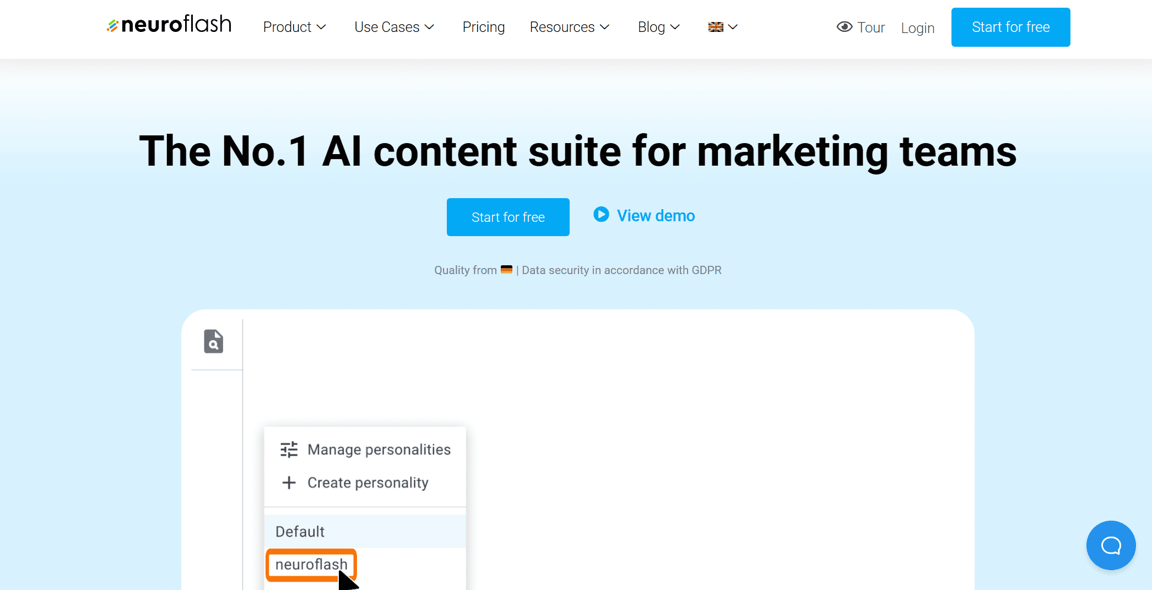Select Manage personalities
This screenshot has width=1152, height=590.
pyautogui.click(x=365, y=450)
